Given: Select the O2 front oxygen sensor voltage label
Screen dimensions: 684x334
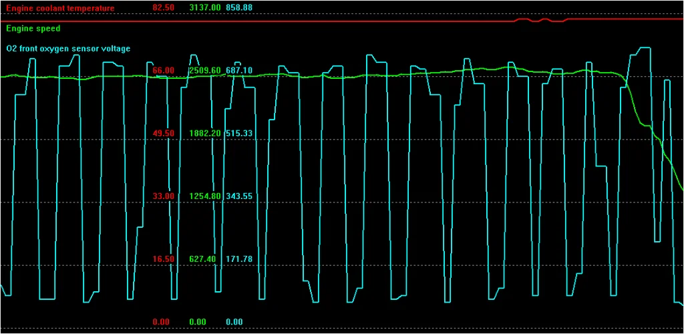Looking at the screenshot, I should click(68, 49).
